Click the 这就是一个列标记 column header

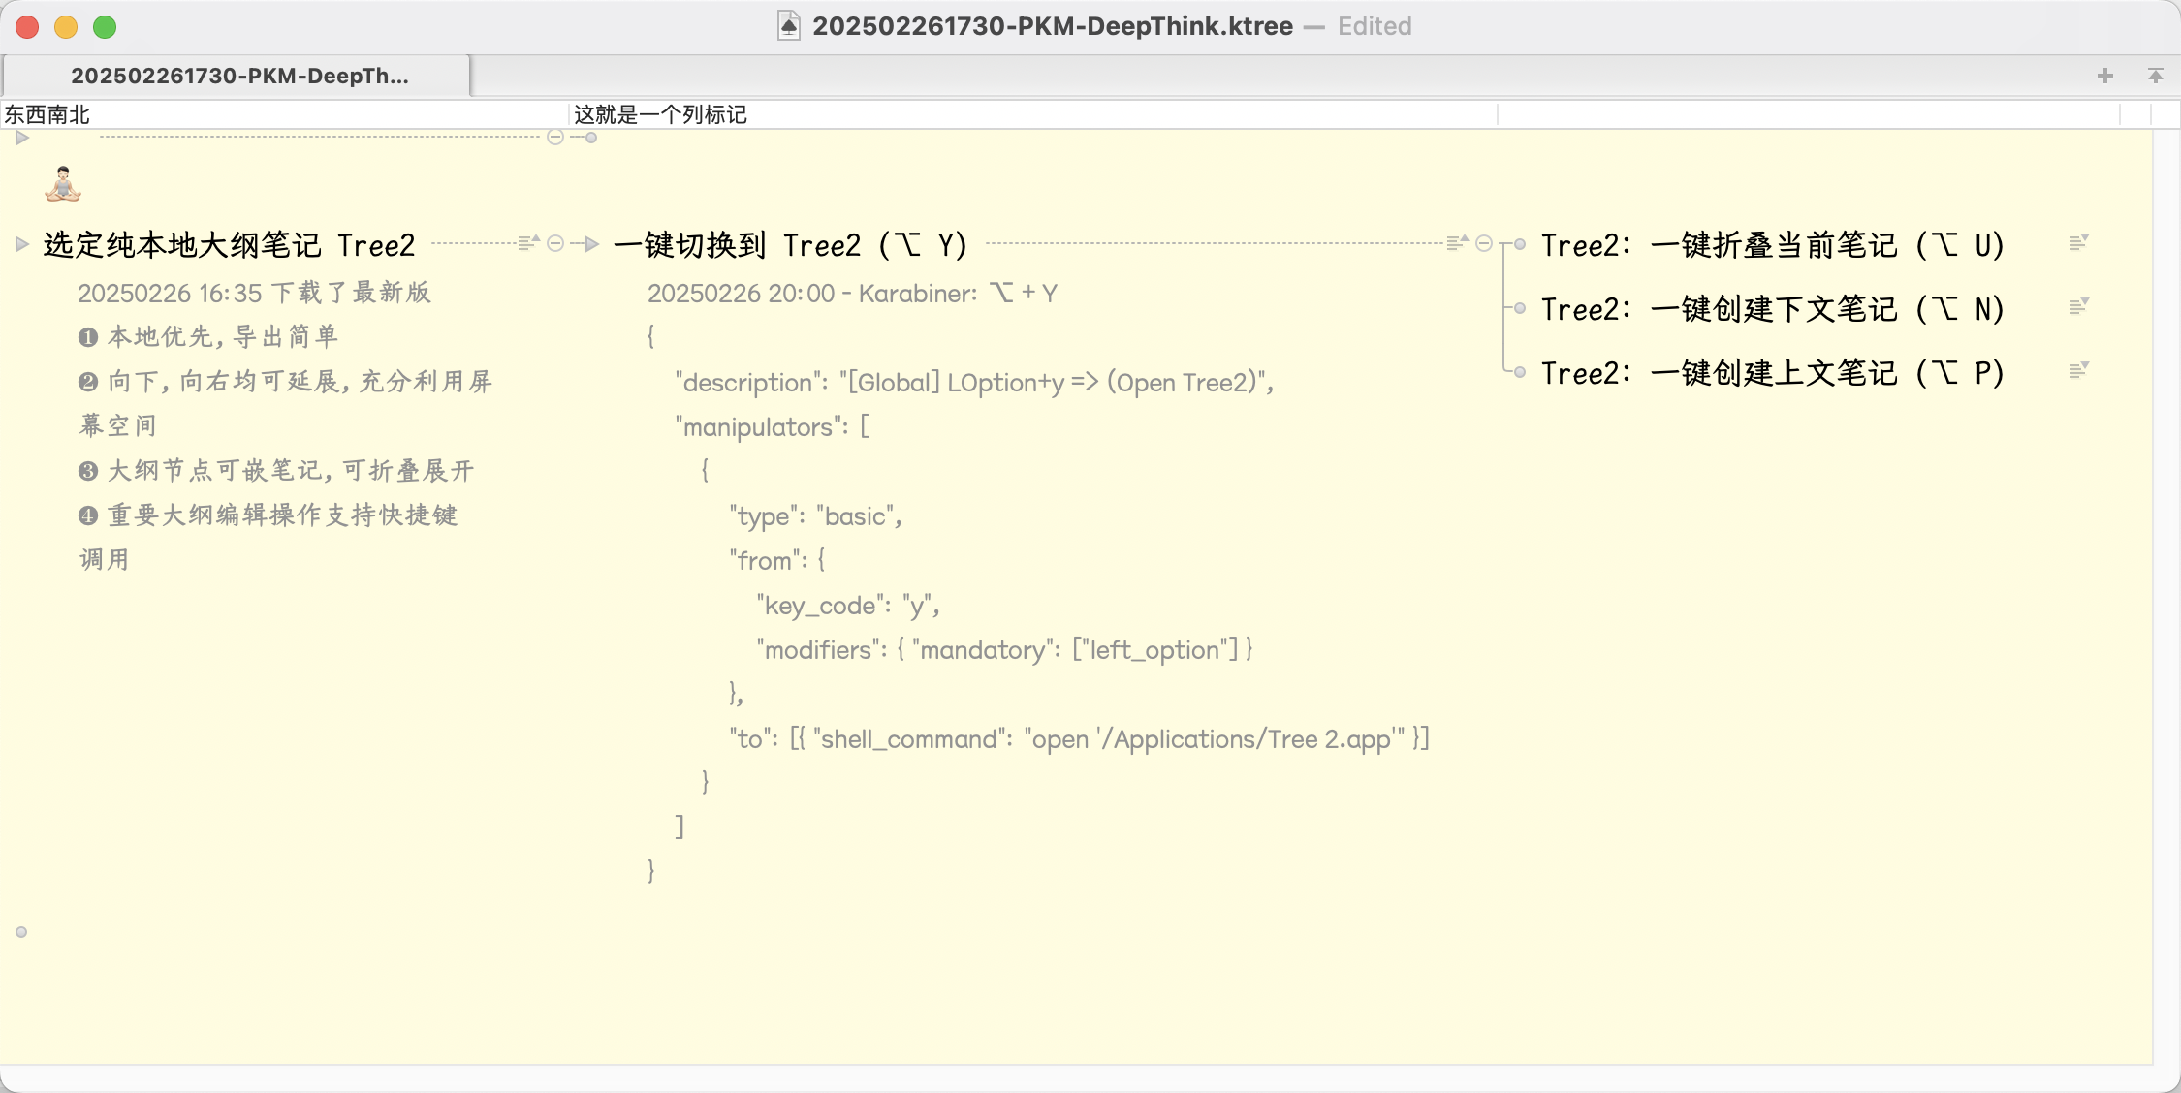pos(660,114)
